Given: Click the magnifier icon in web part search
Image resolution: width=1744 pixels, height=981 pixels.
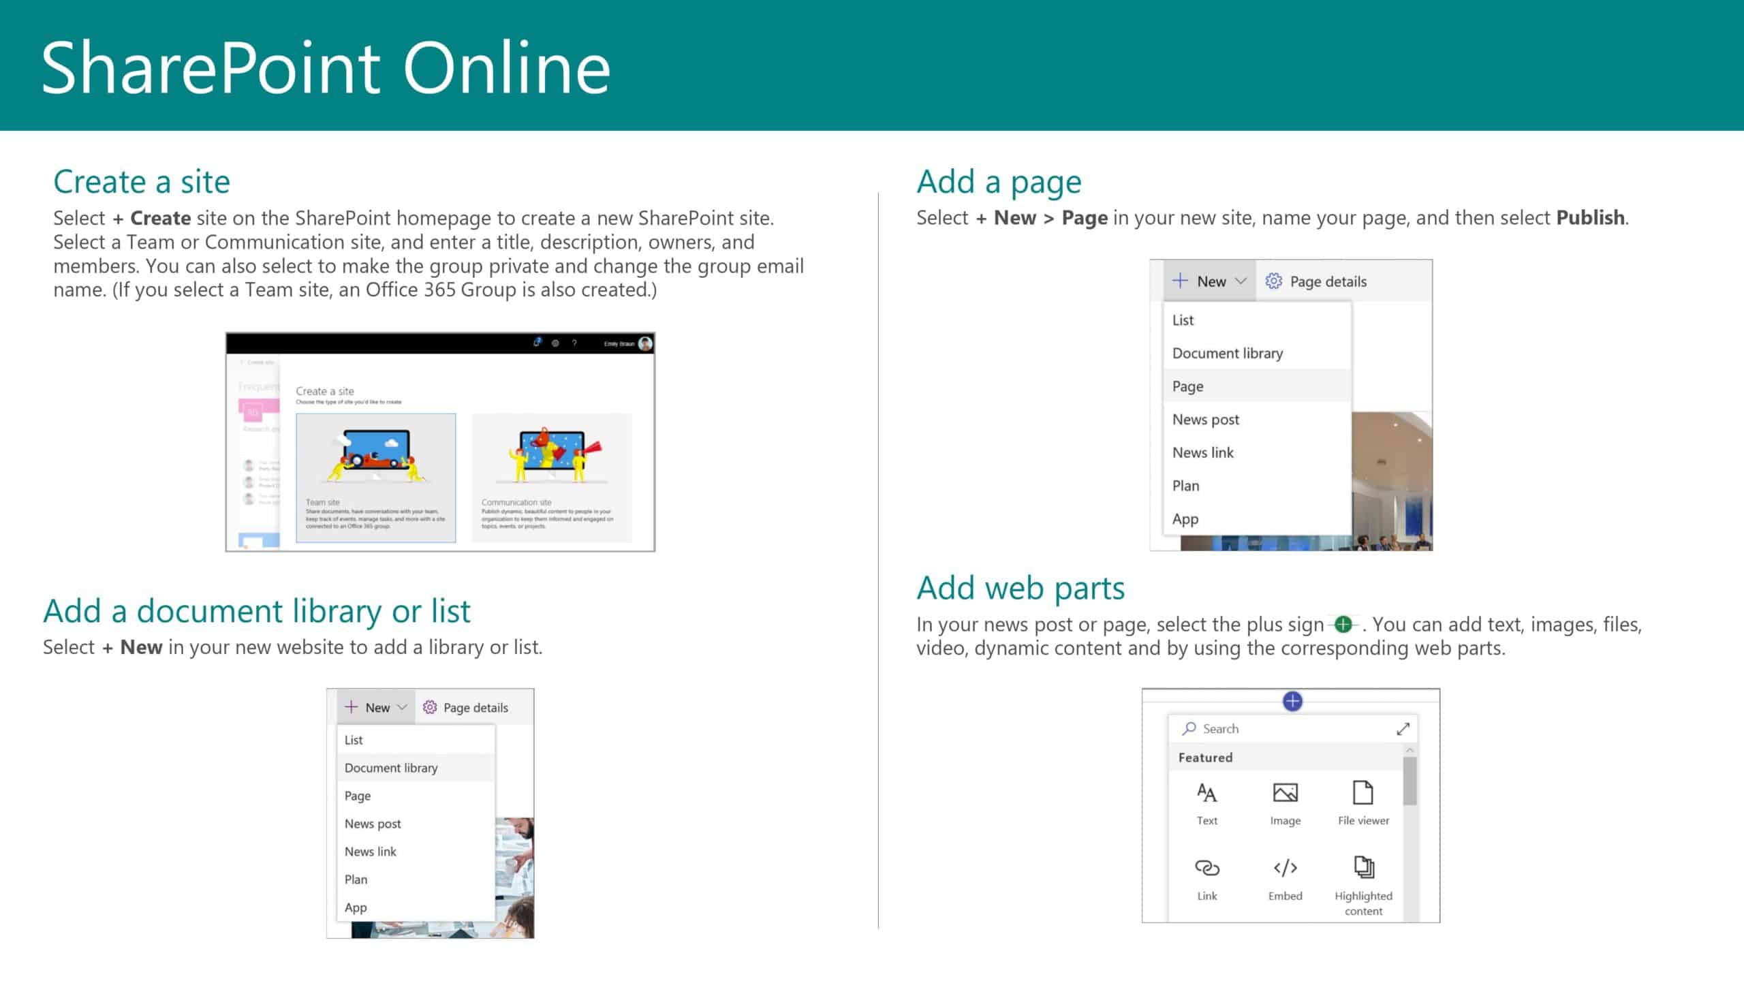Looking at the screenshot, I should (1189, 729).
